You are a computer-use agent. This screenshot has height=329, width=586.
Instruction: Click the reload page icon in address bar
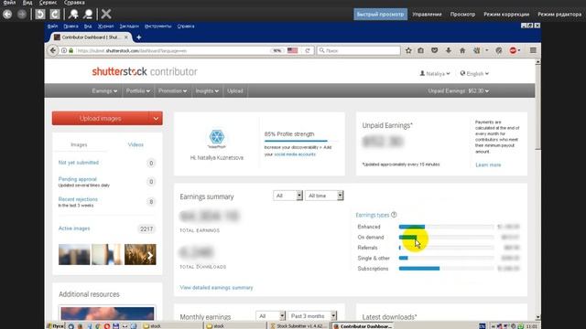308,50
